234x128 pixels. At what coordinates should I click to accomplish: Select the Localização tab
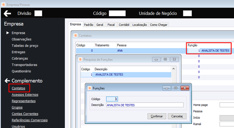coord(140,25)
